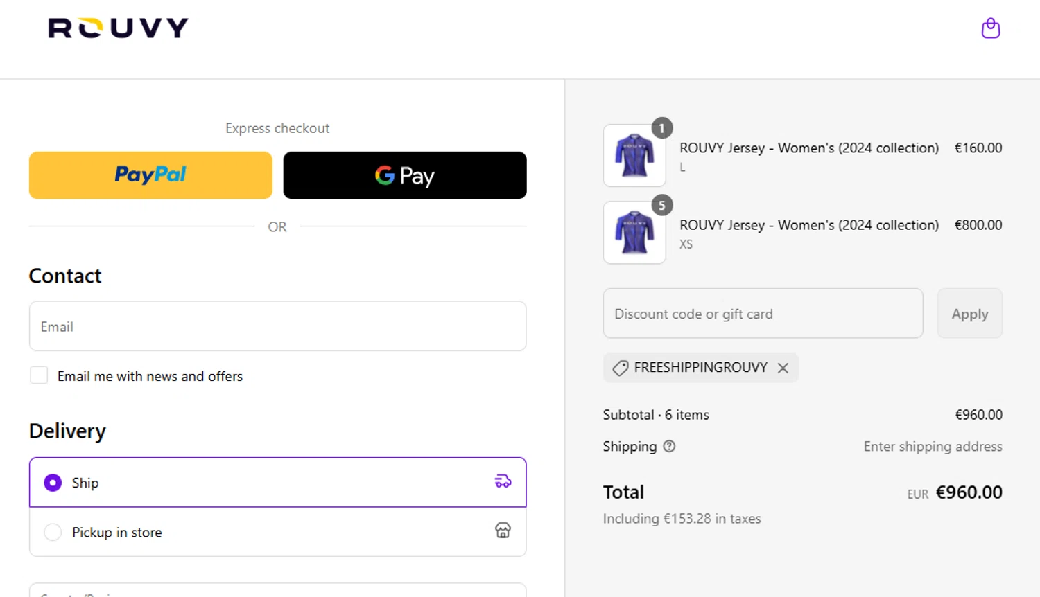Image resolution: width=1040 pixels, height=597 pixels.
Task: Click the ROUVY logo
Action: [119, 28]
